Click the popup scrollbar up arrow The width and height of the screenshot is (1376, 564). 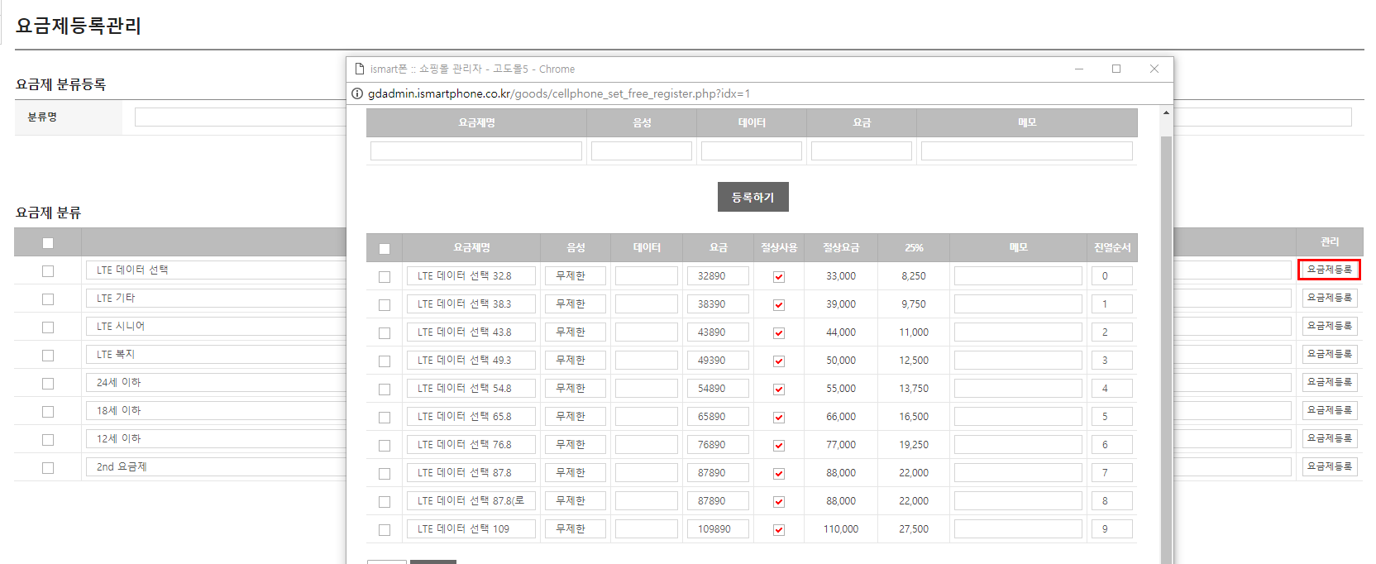click(1166, 112)
